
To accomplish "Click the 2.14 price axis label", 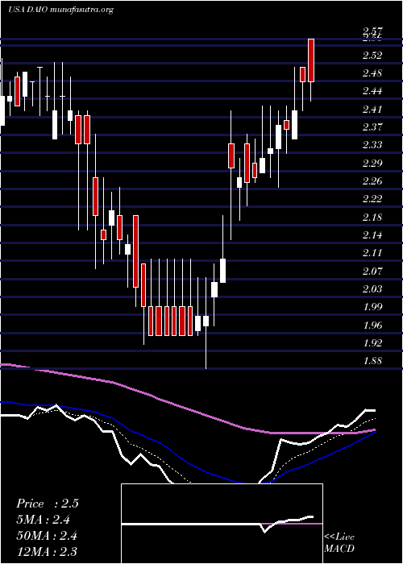I will pos(372,235).
